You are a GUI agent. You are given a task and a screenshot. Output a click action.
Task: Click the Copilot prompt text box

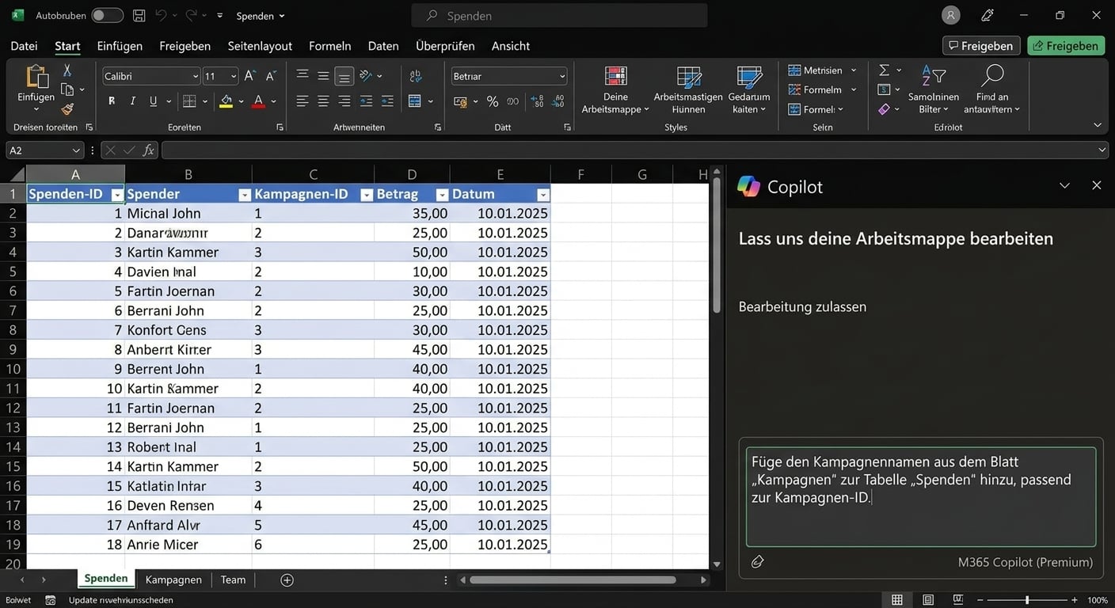(920, 496)
